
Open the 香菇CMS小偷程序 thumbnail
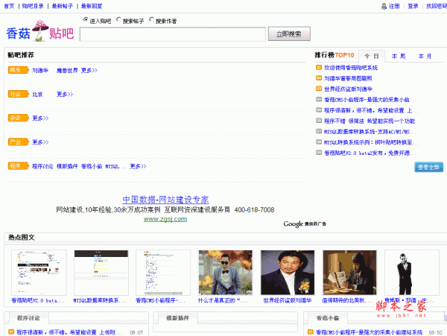(x=163, y=273)
